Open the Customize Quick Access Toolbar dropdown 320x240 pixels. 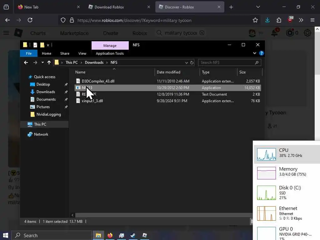point(48,45)
